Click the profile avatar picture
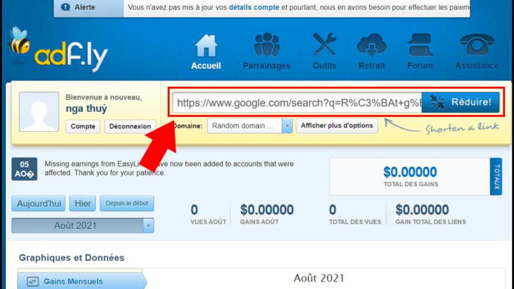Image resolution: width=514 pixels, height=289 pixels. click(39, 111)
